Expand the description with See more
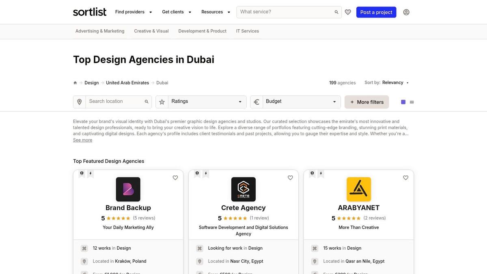Screen dimensions: 487x274 (x=82, y=139)
